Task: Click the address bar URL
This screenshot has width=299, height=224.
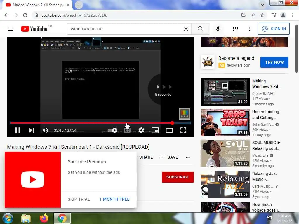Action: coord(74,15)
